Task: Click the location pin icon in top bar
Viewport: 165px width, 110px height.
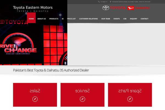Action: 111,2
